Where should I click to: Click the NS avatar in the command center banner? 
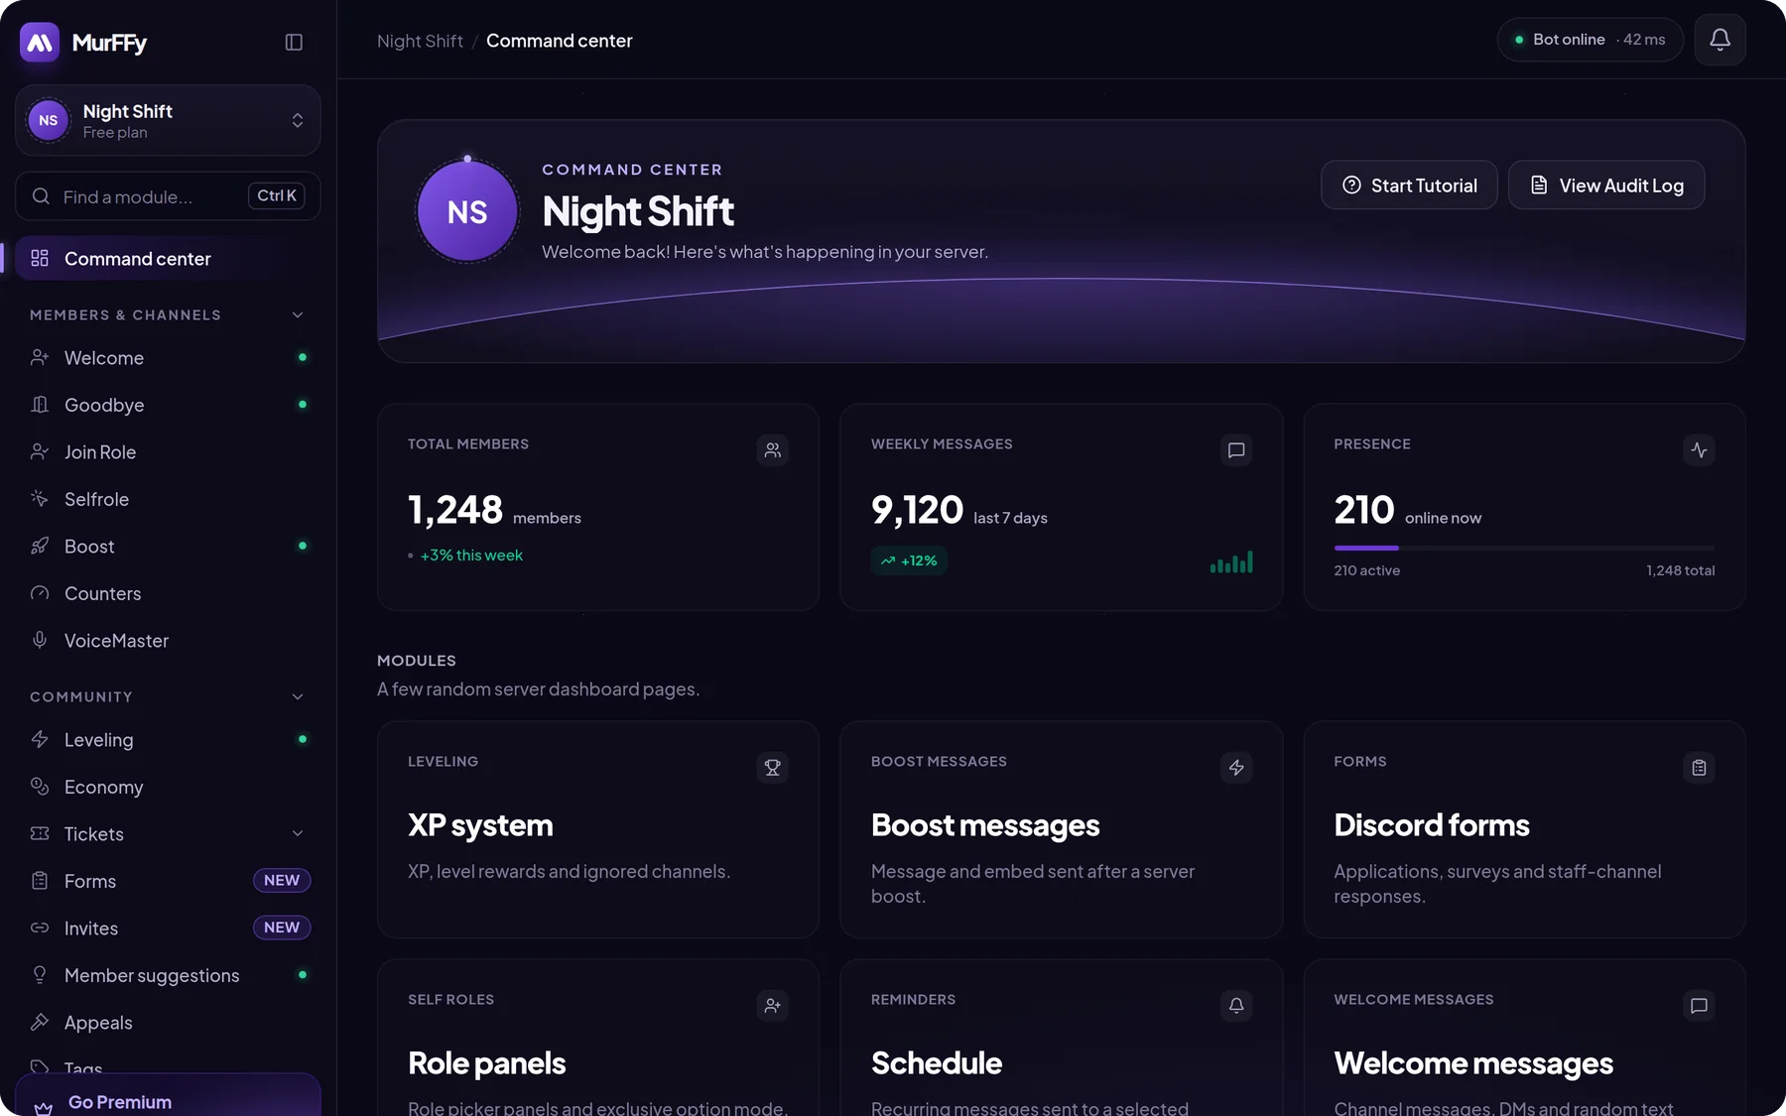[x=467, y=211]
